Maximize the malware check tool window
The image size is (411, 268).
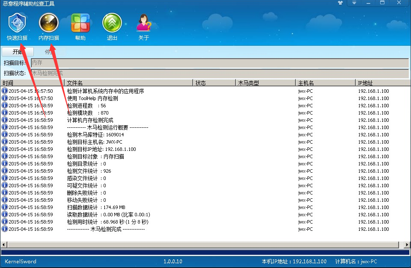[x=382, y=3]
